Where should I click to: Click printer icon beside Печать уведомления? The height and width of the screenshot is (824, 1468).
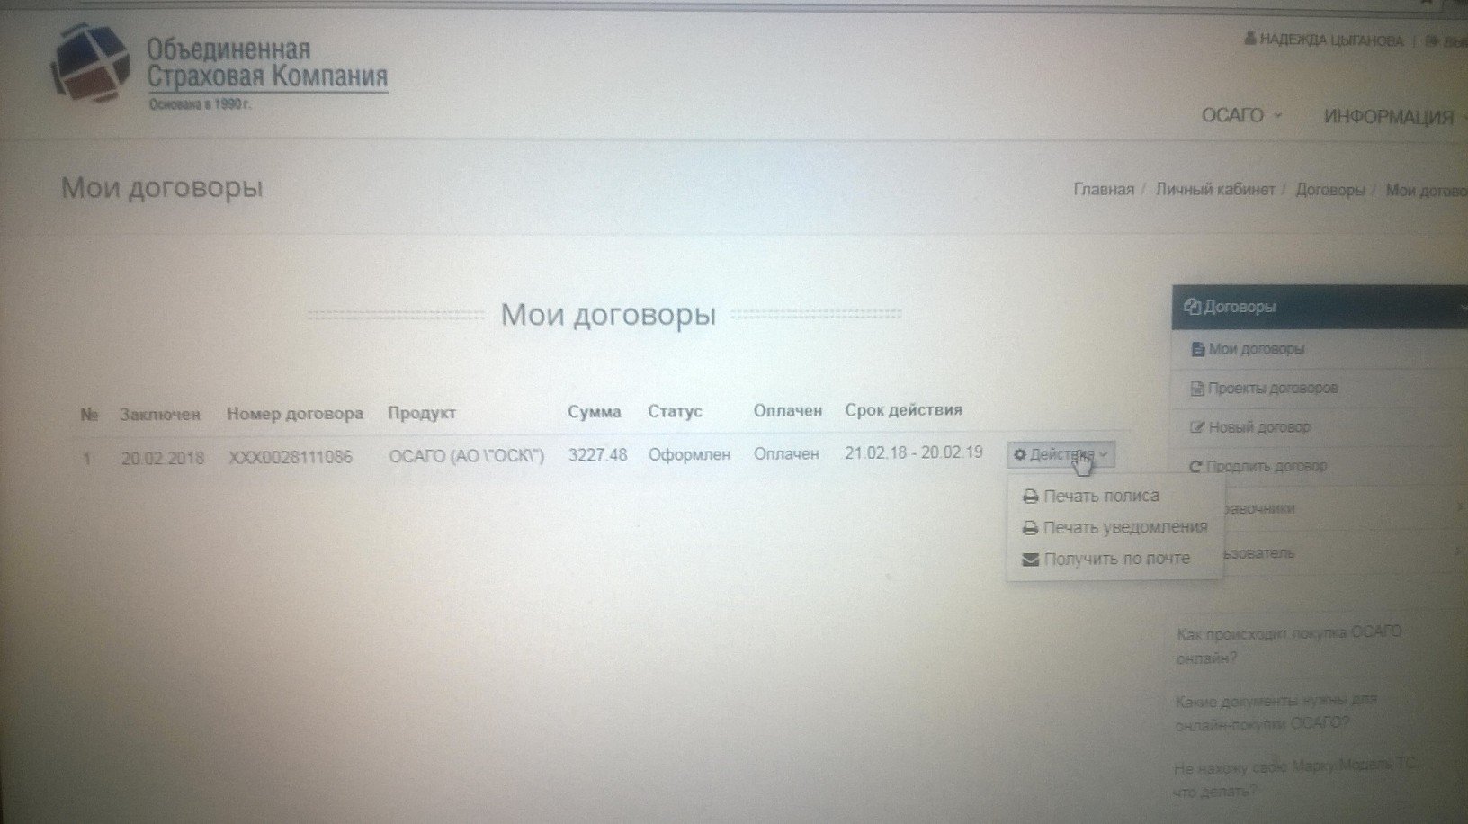pyautogui.click(x=1031, y=528)
